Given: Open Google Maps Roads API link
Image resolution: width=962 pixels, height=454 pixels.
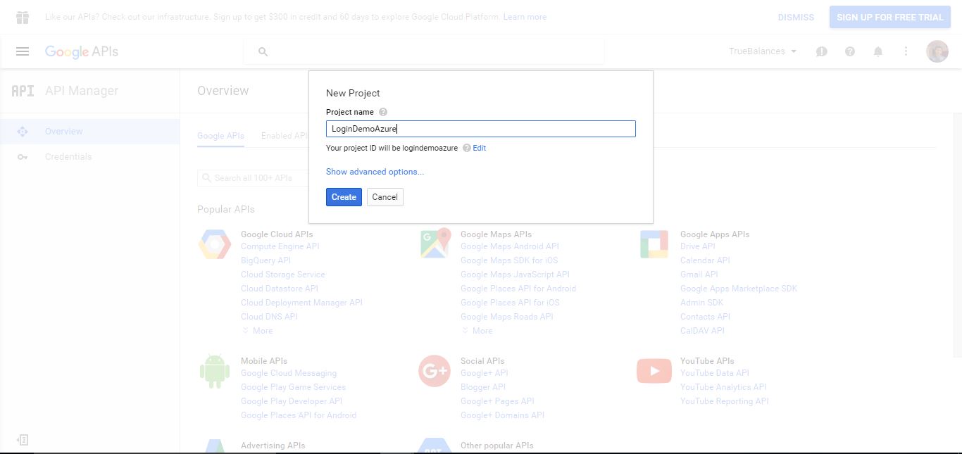Looking at the screenshot, I should coord(507,317).
